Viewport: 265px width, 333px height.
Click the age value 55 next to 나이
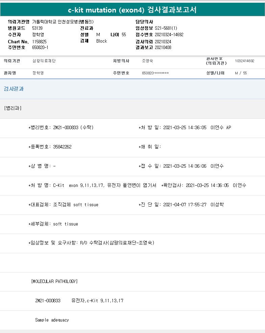(x=124, y=34)
